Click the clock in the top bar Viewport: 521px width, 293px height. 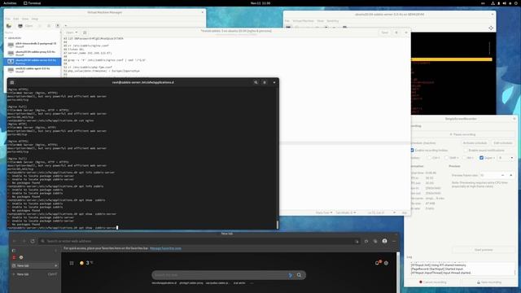click(x=260, y=3)
